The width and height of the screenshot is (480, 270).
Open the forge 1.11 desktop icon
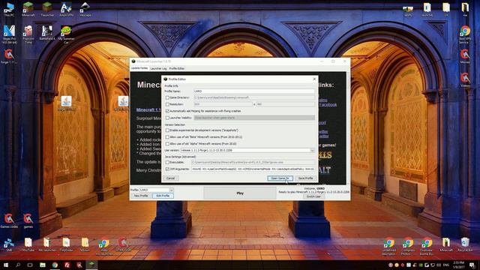tap(9, 57)
